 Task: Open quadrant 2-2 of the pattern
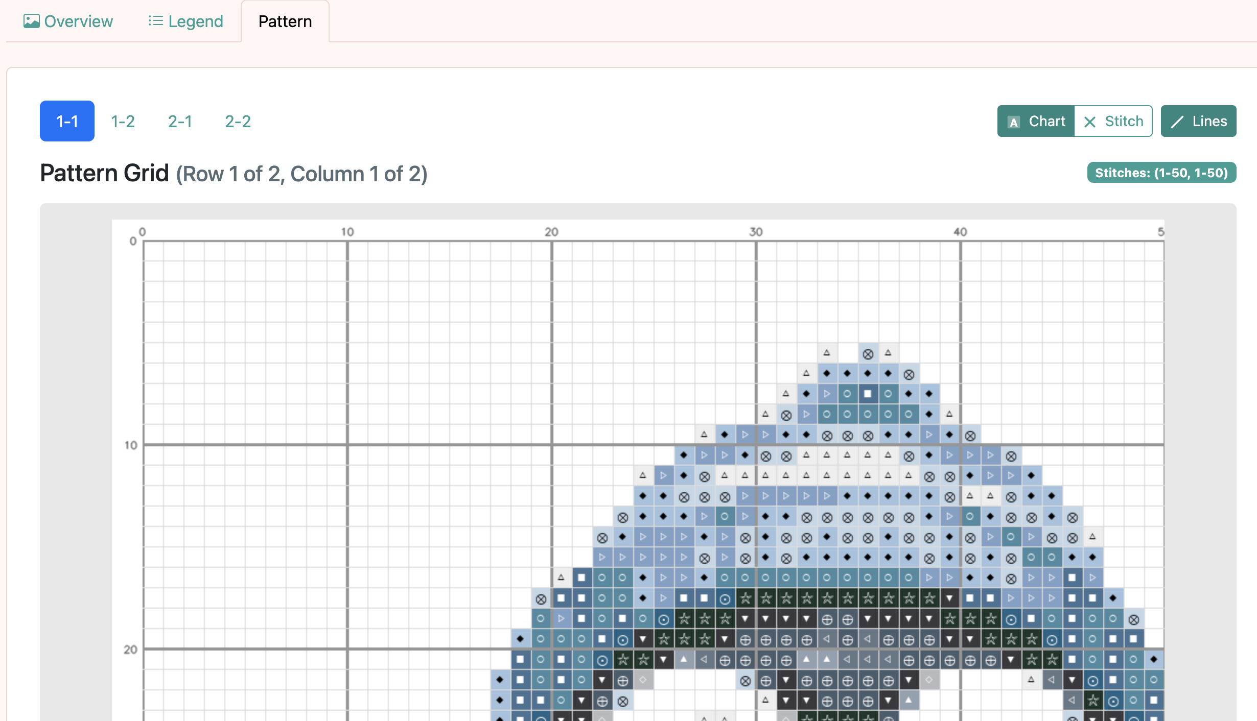(x=238, y=122)
